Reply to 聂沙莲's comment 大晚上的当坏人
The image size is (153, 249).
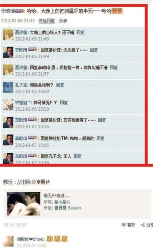tap(80, 33)
